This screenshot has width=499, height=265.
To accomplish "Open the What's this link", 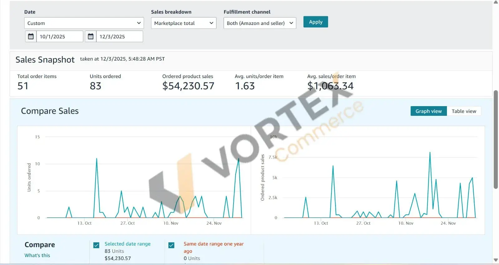I will pyautogui.click(x=37, y=255).
